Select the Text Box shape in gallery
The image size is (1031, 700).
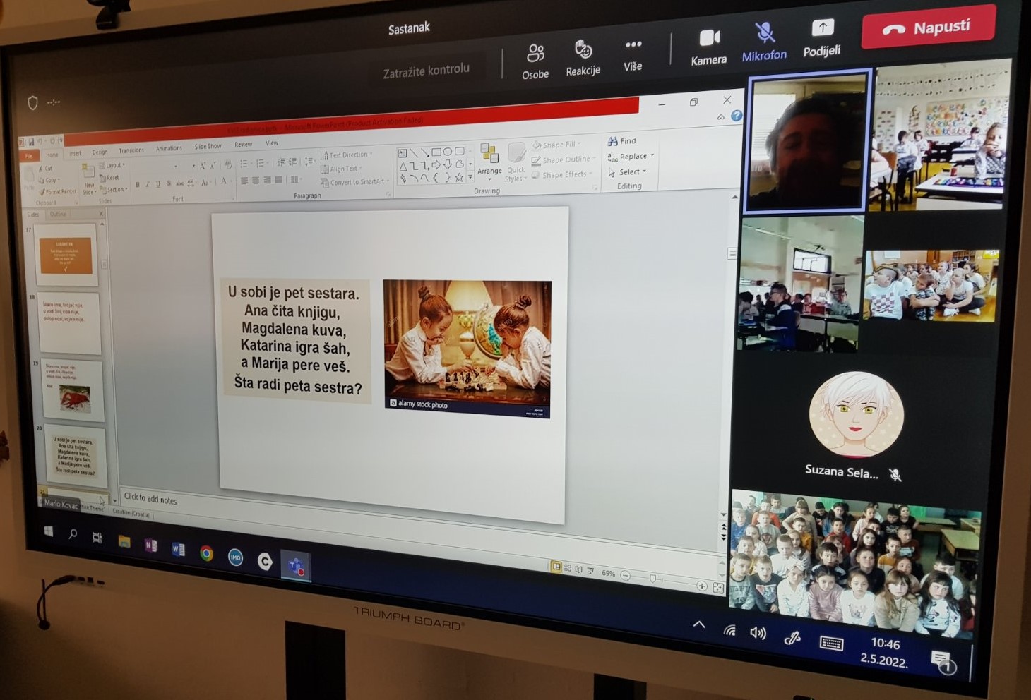coord(403,153)
